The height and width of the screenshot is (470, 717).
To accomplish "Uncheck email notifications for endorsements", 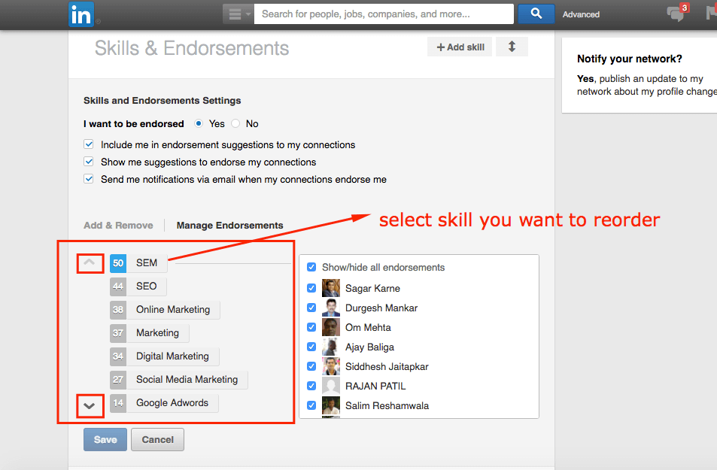I will point(89,179).
